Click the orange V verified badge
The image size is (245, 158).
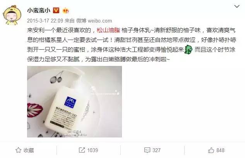pyautogui.click(x=56, y=10)
